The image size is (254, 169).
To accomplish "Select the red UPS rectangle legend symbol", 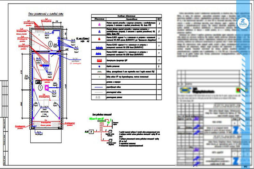I will coord(99,60).
